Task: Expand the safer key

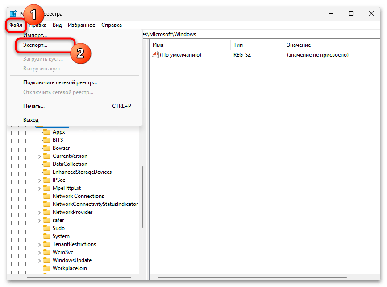Action: point(39,221)
